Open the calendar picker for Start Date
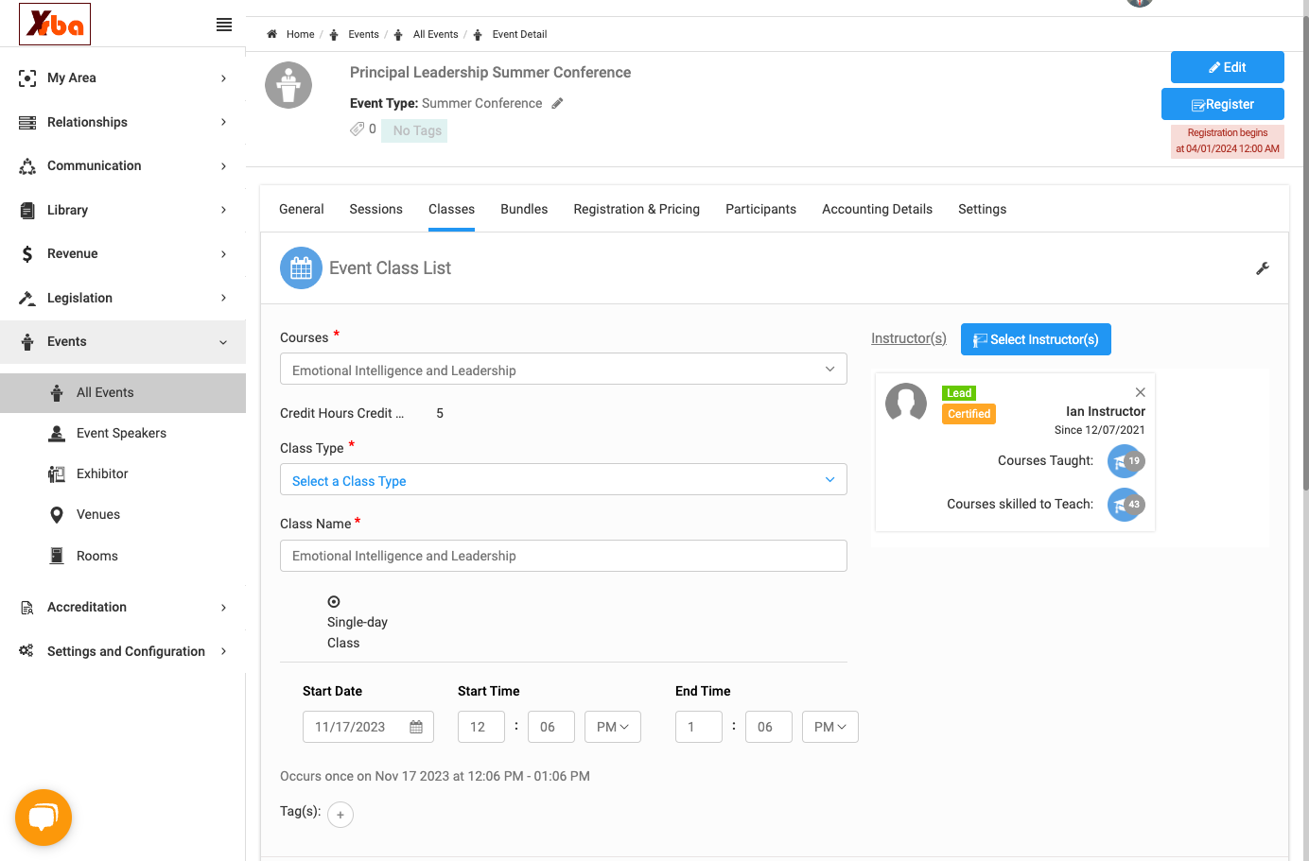 click(x=416, y=727)
